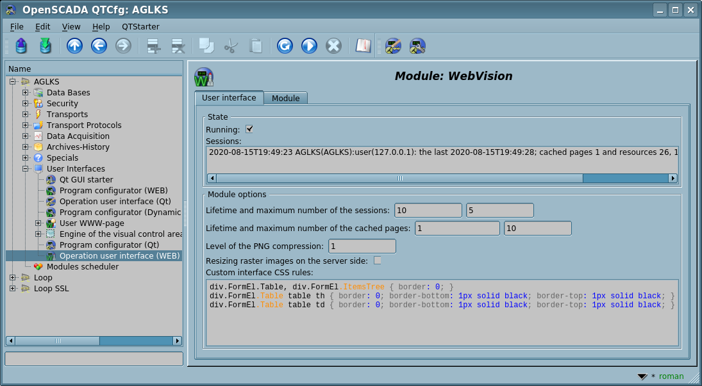Click the Delete item toolbar icon
Screen dimensions: 702x386
(x=178, y=45)
